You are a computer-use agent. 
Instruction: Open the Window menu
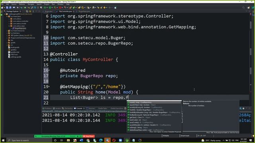coord(60,4)
